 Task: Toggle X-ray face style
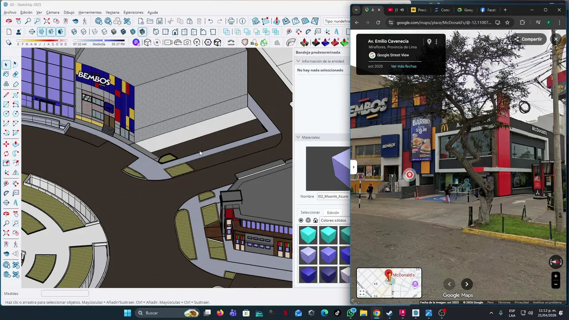(x=74, y=32)
